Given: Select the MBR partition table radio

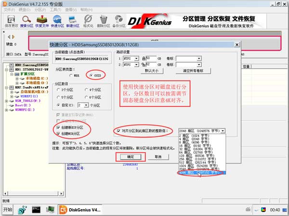Looking at the screenshot, I should click(x=71, y=76).
